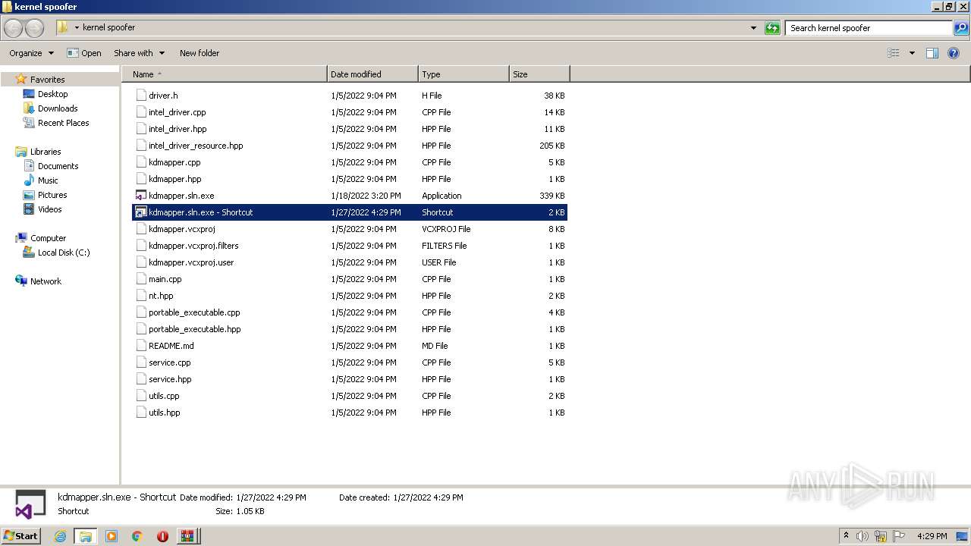Open the Share with dropdown menu

tap(139, 53)
